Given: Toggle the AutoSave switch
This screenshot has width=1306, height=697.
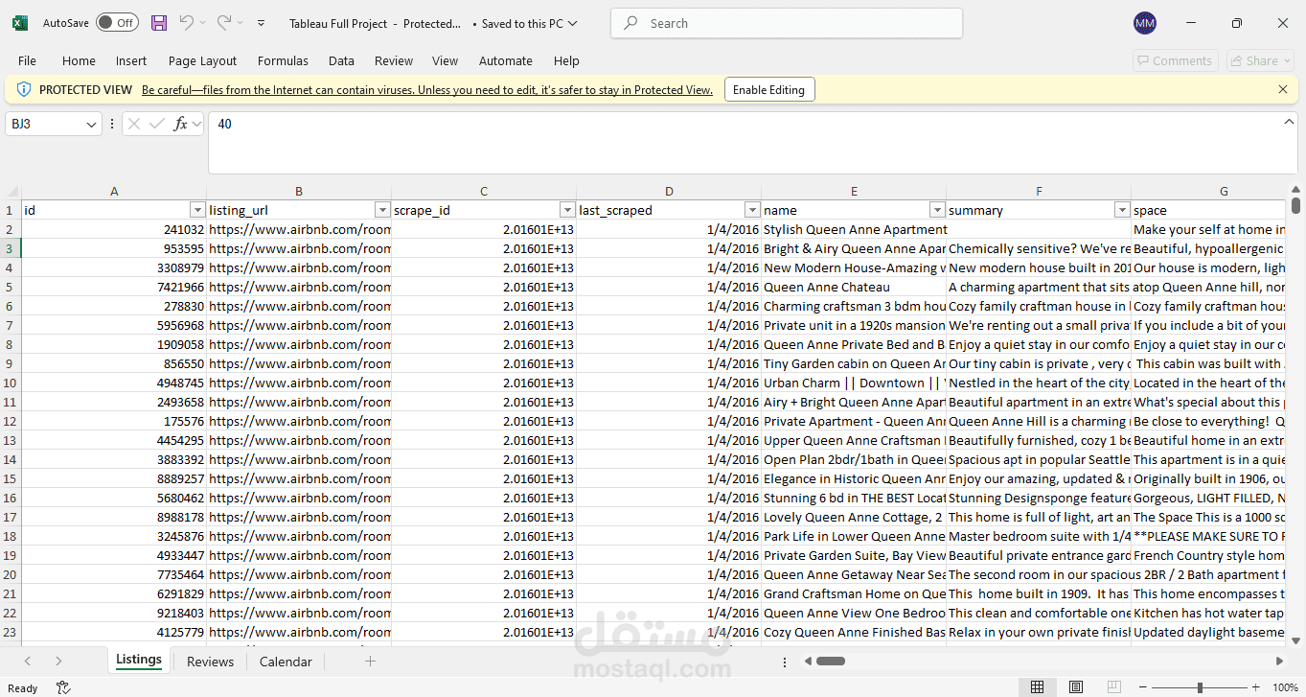Looking at the screenshot, I should tap(117, 23).
